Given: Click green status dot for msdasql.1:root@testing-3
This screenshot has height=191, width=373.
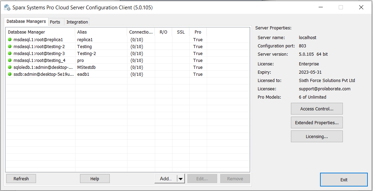Looking at the screenshot, I should coord(10,53).
